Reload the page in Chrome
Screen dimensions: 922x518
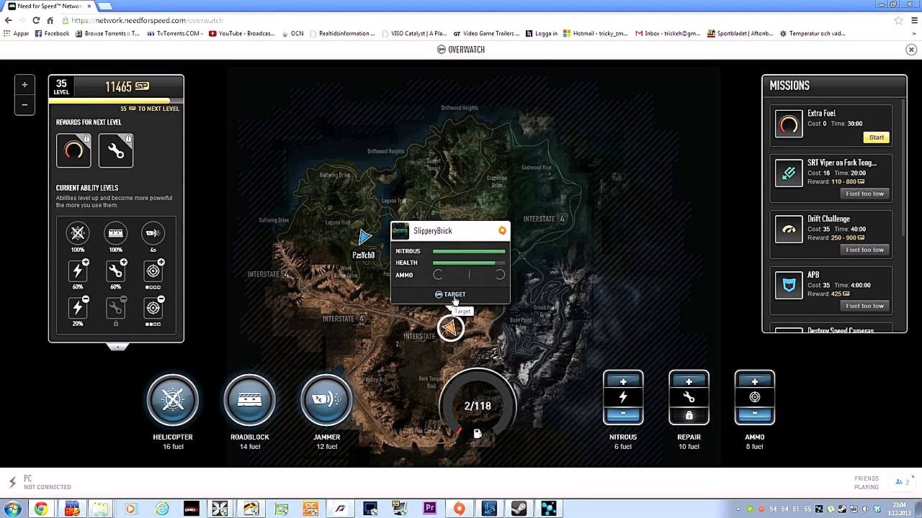[x=36, y=20]
